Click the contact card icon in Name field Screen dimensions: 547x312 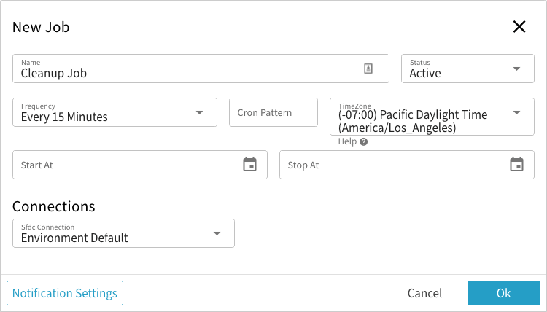(x=368, y=69)
